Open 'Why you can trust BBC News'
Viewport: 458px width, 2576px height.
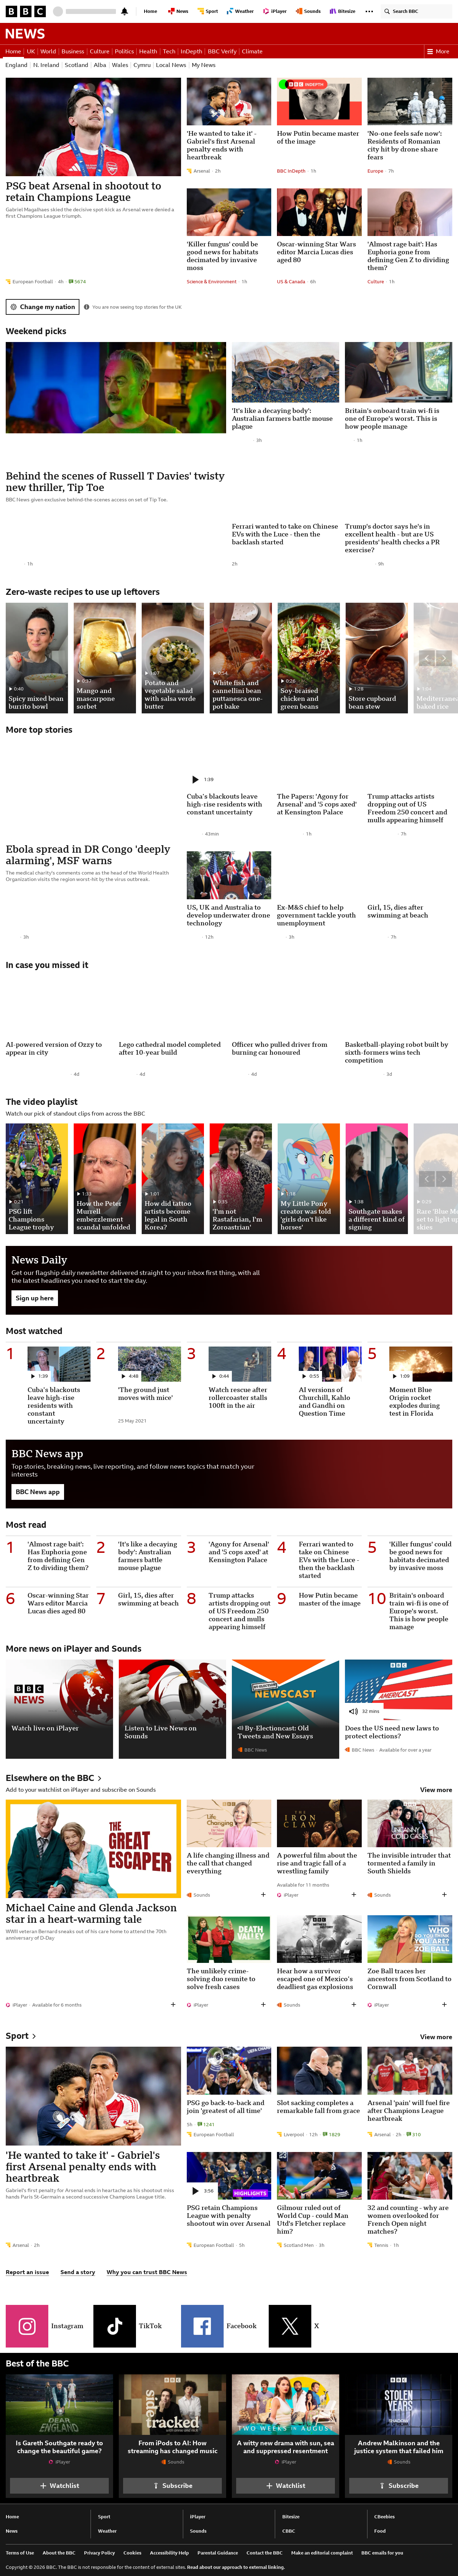pos(147,2272)
